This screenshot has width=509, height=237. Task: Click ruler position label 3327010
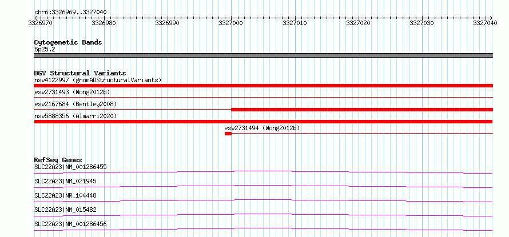tap(295, 23)
